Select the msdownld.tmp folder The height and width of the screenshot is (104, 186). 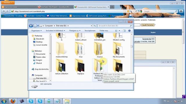[62, 50]
